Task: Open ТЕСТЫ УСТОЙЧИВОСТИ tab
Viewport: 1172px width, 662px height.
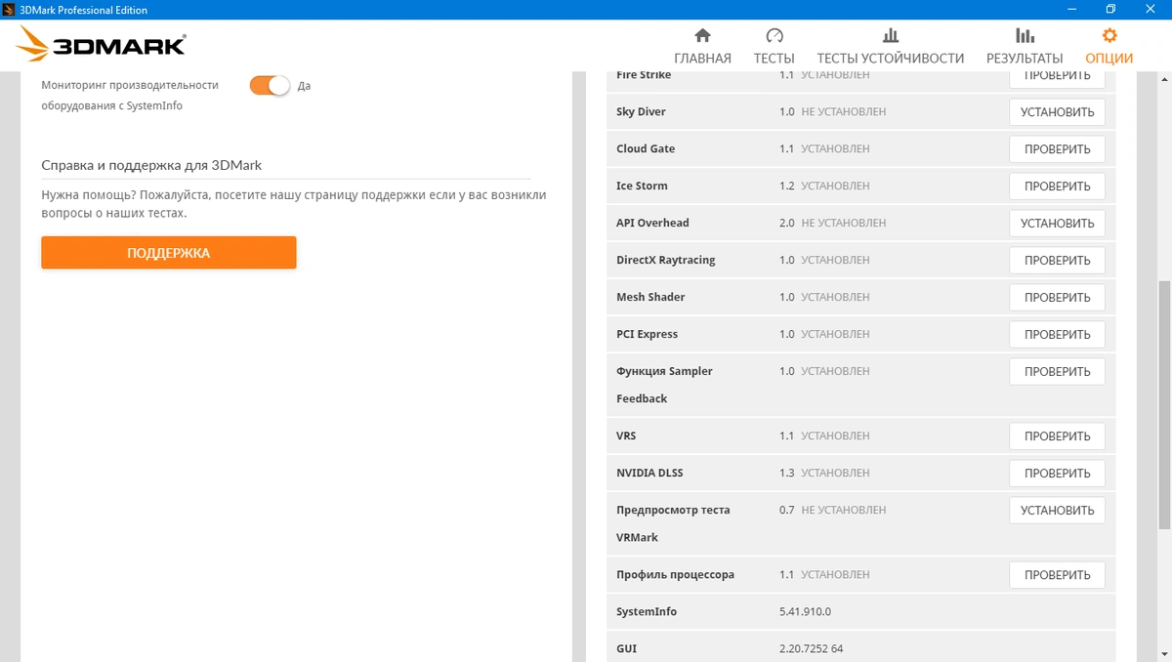Action: tap(890, 46)
